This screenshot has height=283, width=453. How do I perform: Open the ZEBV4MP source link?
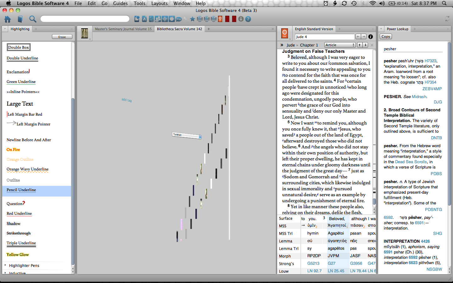(432, 89)
